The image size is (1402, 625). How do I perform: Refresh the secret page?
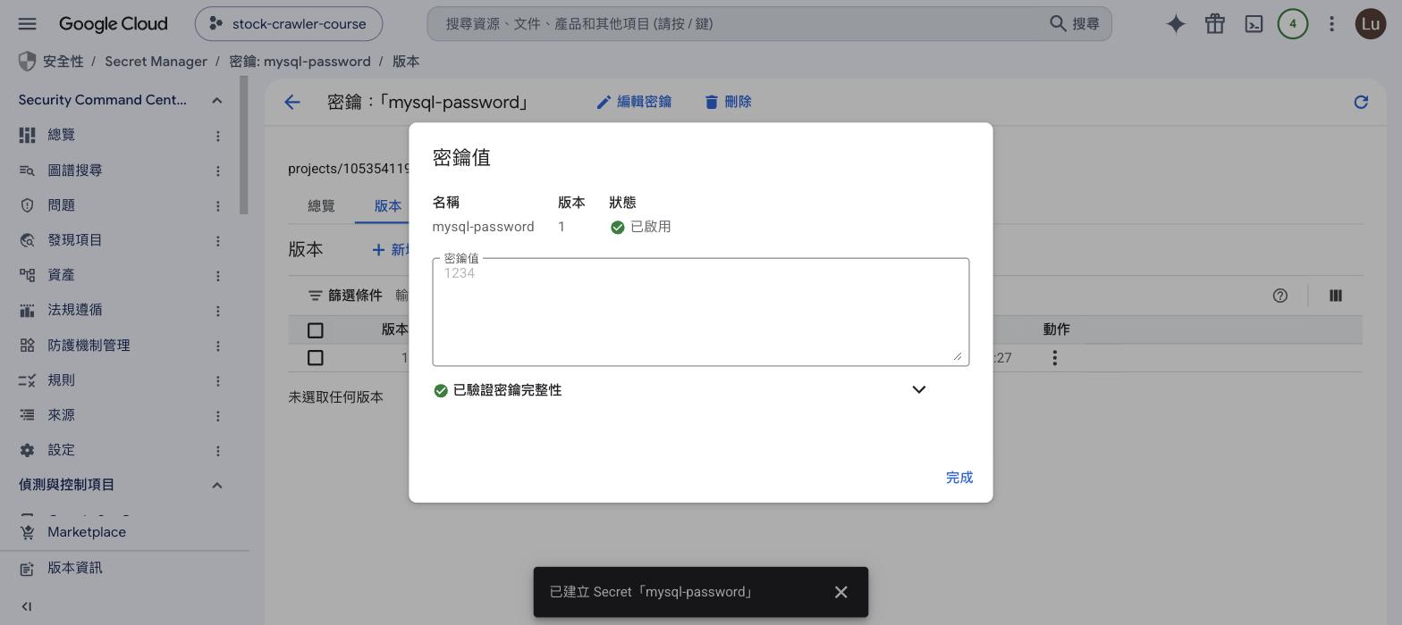1361,102
